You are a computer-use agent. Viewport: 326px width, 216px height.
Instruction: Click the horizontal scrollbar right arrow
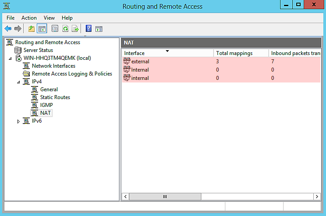[317, 197]
